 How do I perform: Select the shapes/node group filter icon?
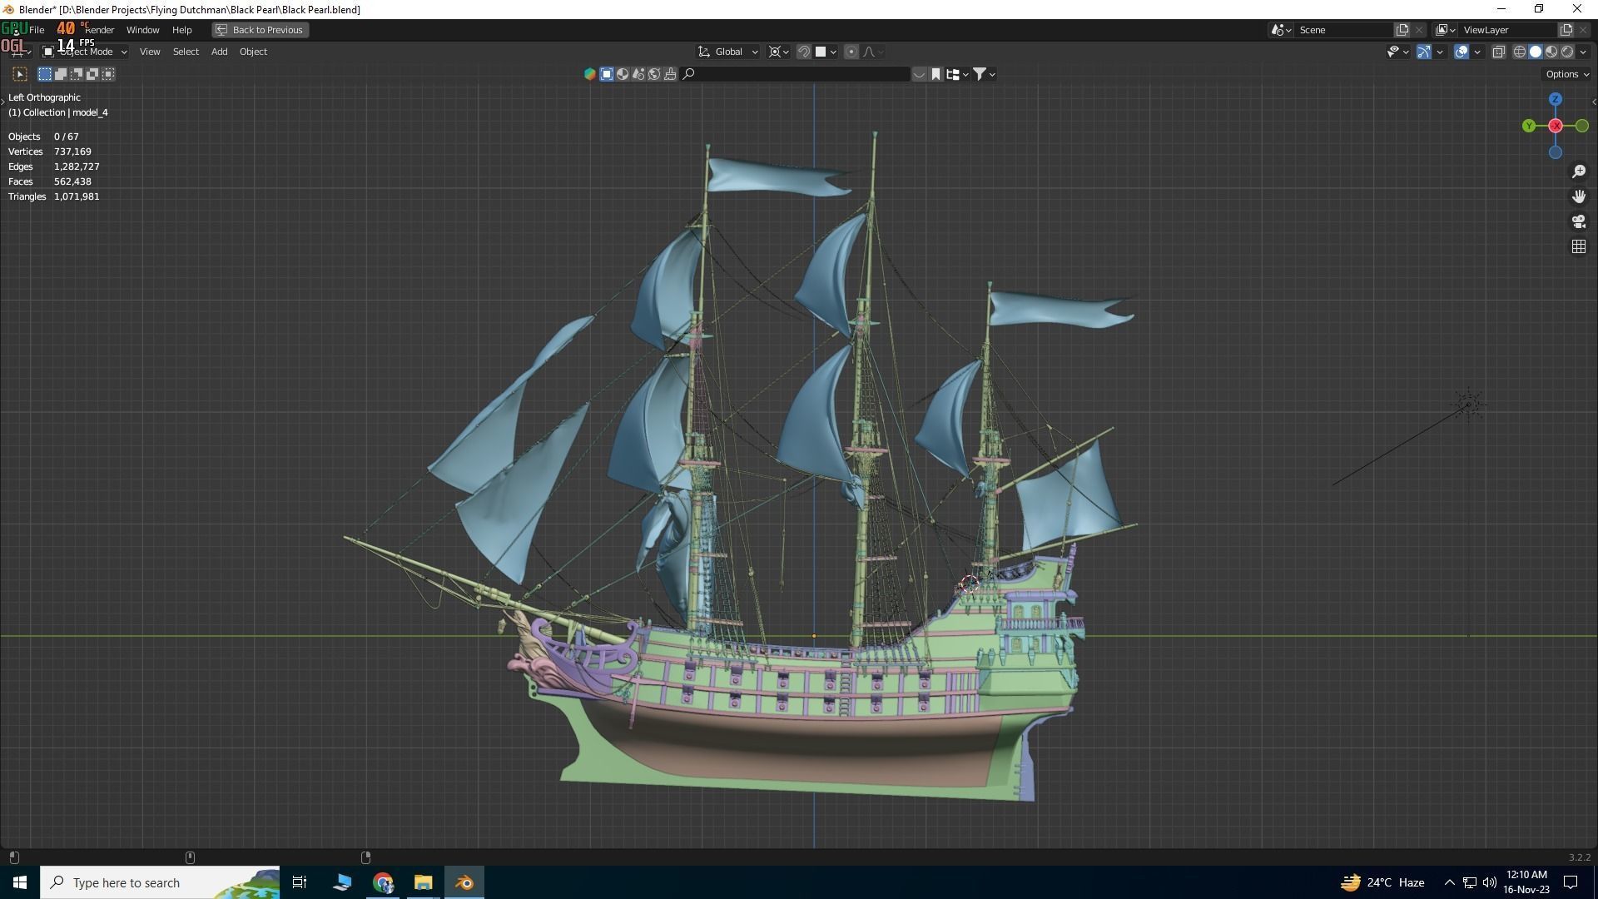(638, 74)
